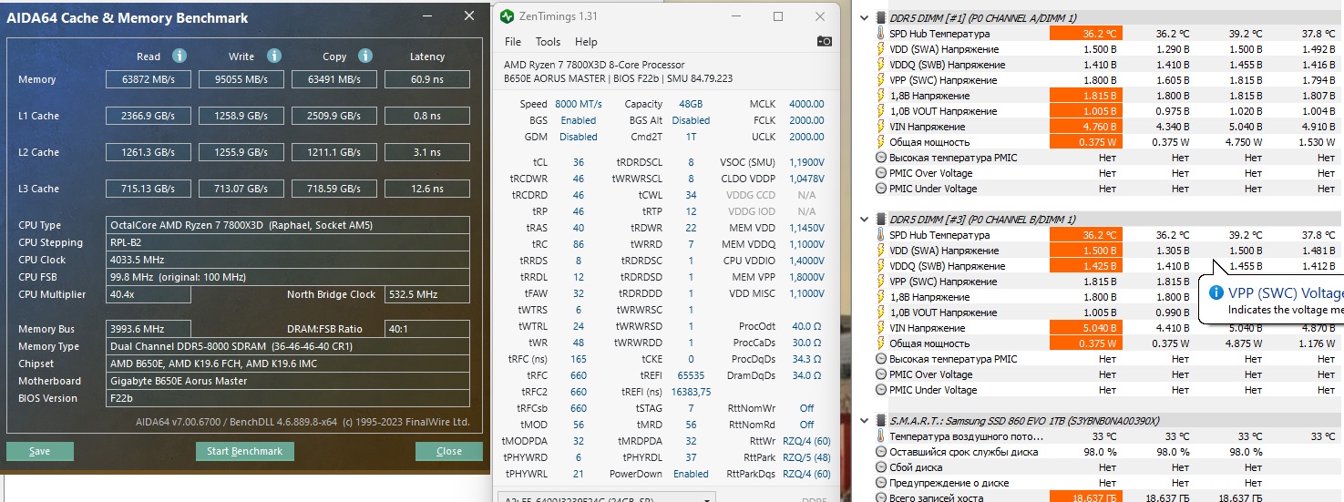Collapse the DDR5 DIMM [#3] sensor group

click(x=866, y=220)
